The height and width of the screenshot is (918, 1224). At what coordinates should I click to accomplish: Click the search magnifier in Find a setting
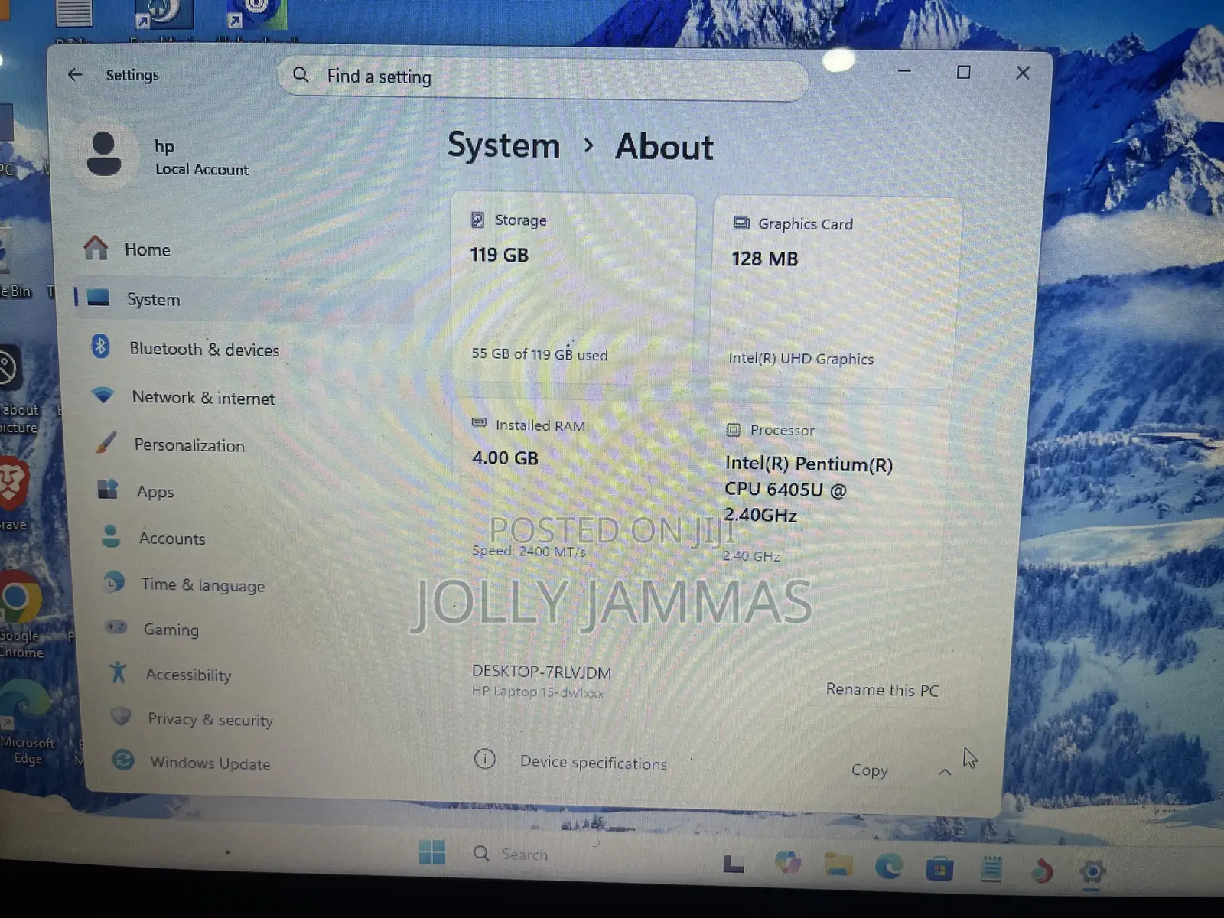(301, 75)
